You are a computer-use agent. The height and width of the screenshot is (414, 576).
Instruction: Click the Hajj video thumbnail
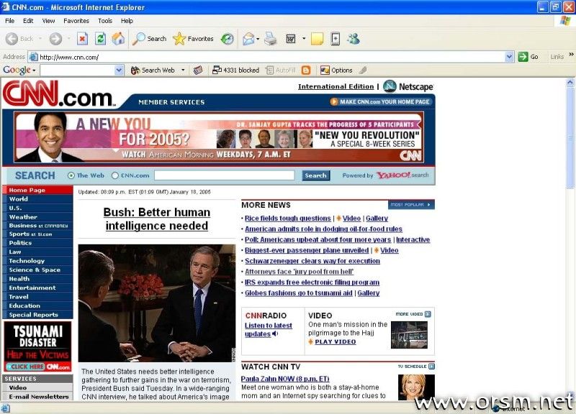[409, 335]
